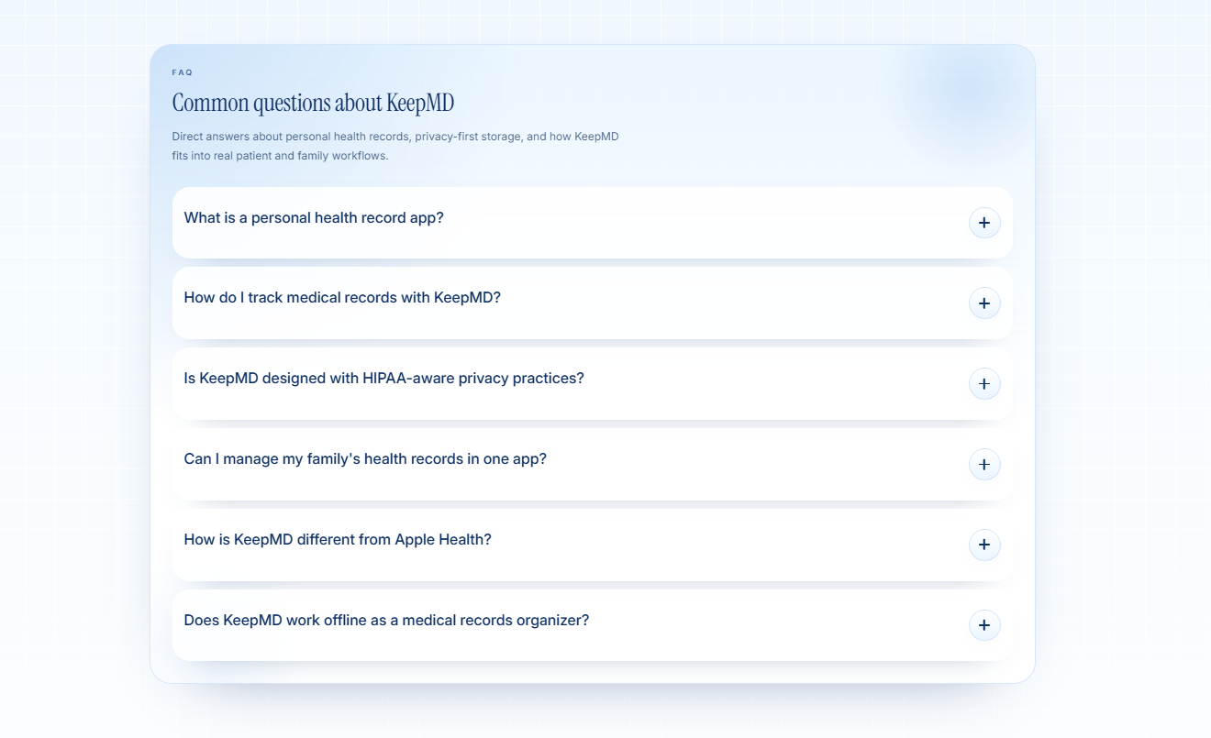1211x738 pixels.
Task: Click the 'Common questions about KeepMD' heading
Action: [313, 103]
